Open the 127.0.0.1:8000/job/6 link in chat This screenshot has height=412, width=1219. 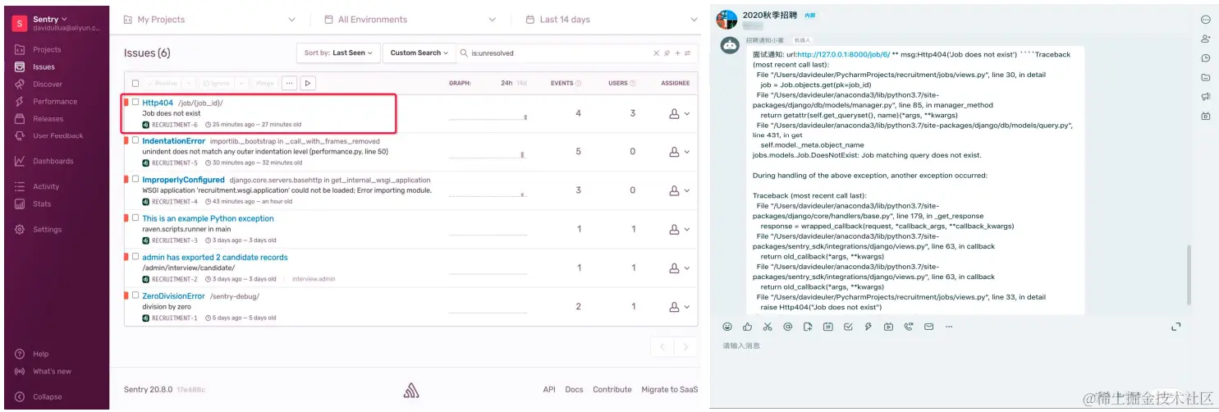[844, 54]
